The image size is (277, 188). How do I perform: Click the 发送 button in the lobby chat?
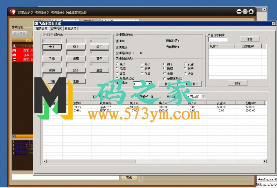[x=129, y=177]
